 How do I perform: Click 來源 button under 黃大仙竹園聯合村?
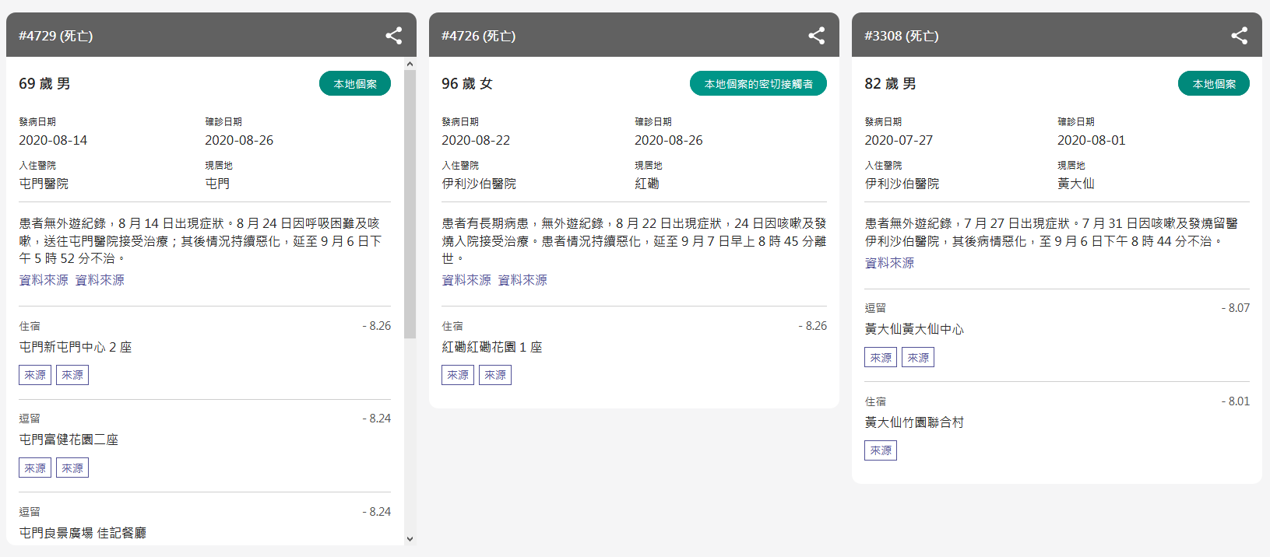tap(881, 450)
